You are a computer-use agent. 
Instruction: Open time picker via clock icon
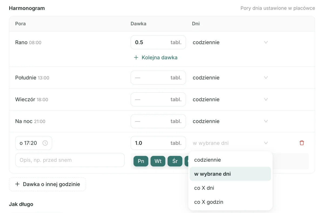pos(45,143)
